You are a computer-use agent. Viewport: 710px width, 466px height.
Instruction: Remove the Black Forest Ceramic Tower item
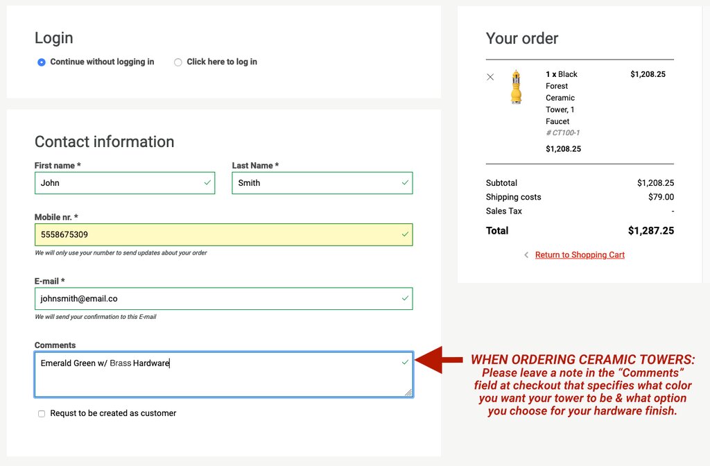490,77
